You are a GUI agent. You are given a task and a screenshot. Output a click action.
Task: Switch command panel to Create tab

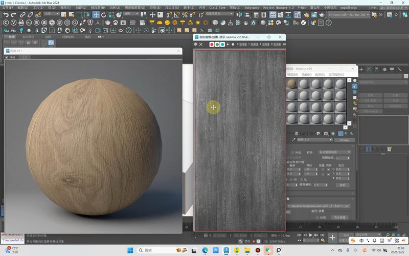361,69
